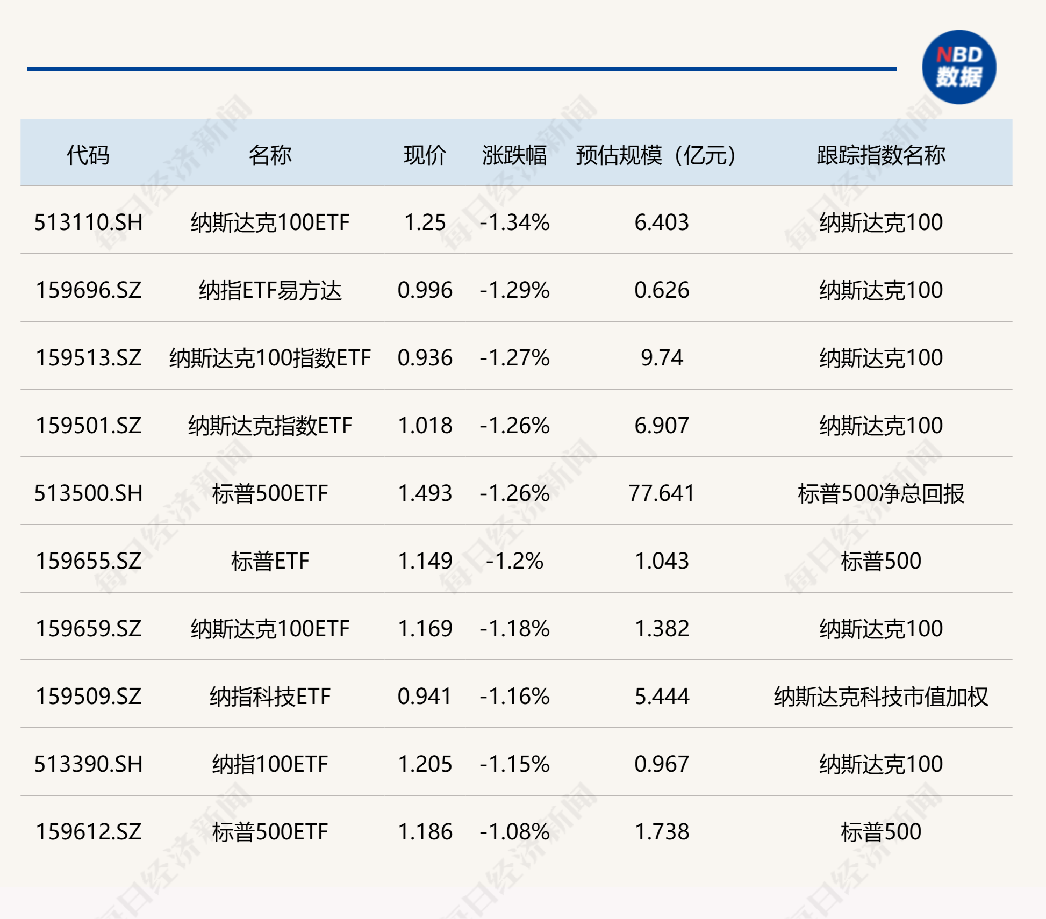Select the name 标普ETF

pos(270,561)
